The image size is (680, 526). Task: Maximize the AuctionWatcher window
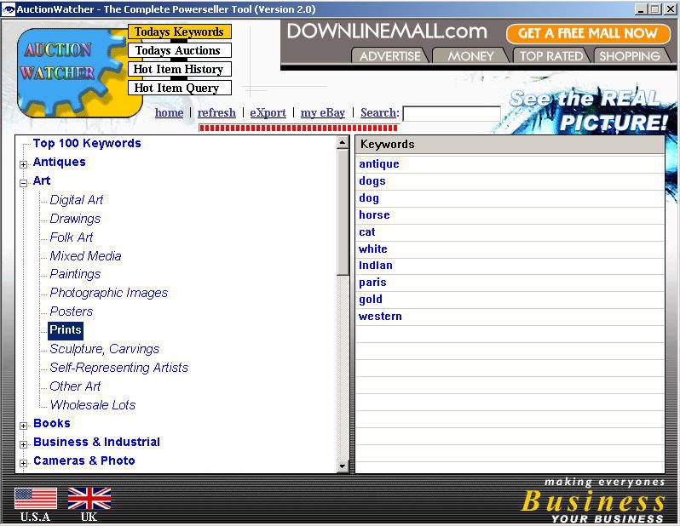tap(656, 9)
